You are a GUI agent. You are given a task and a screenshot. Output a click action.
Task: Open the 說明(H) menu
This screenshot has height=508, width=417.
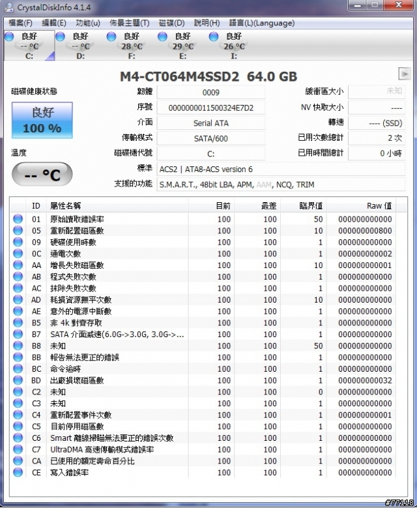(x=207, y=23)
